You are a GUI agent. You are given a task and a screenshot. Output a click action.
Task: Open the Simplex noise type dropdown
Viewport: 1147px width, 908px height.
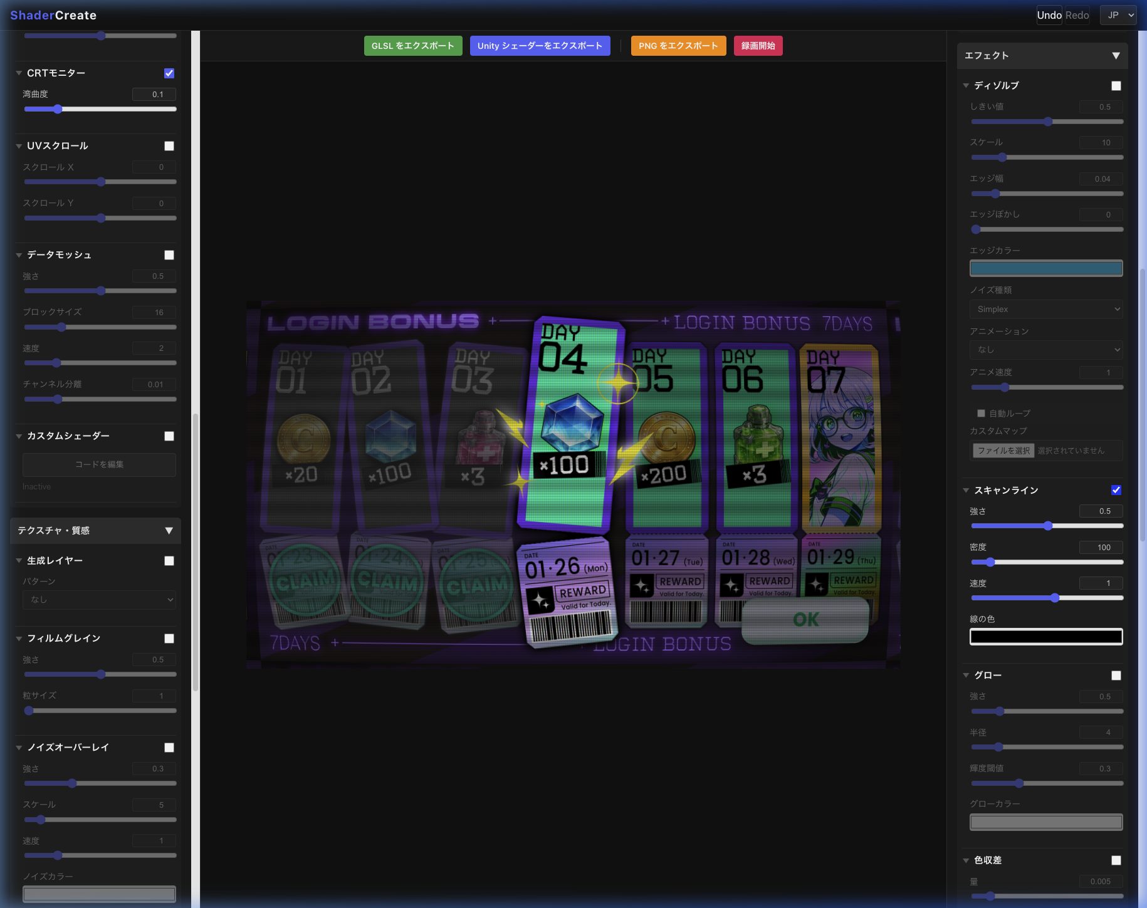(1045, 309)
